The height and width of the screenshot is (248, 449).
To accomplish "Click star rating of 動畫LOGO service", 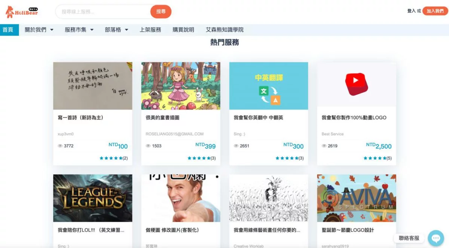I will [x=375, y=158].
